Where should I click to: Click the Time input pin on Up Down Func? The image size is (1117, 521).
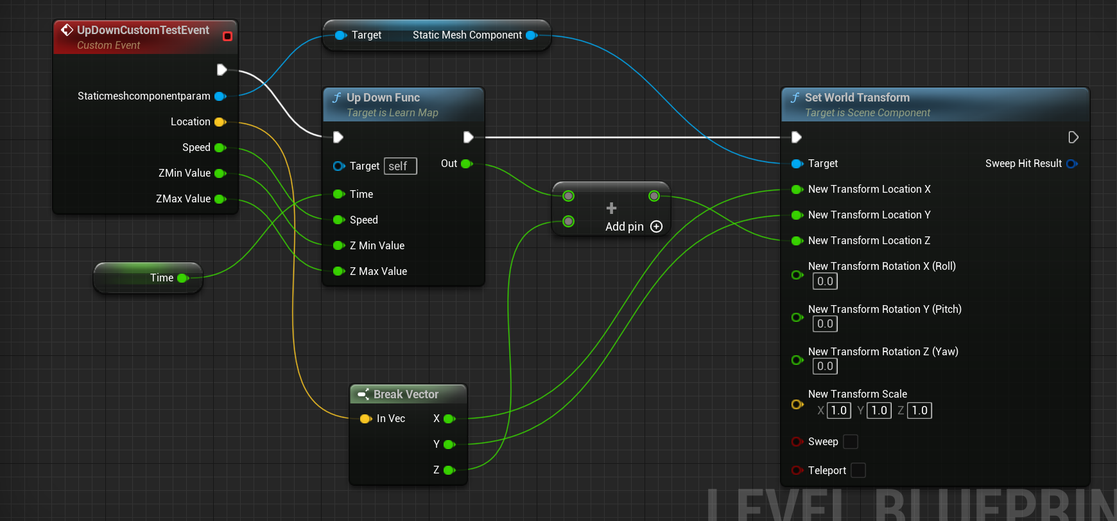(x=339, y=194)
